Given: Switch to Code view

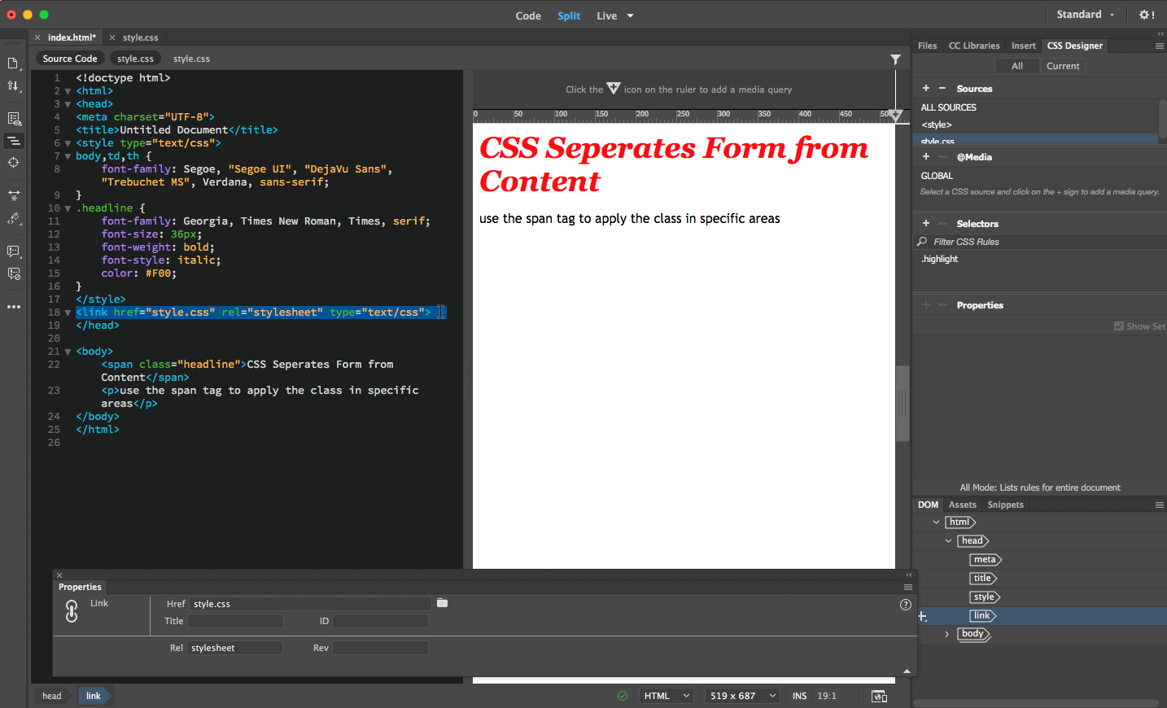Looking at the screenshot, I should pos(528,15).
